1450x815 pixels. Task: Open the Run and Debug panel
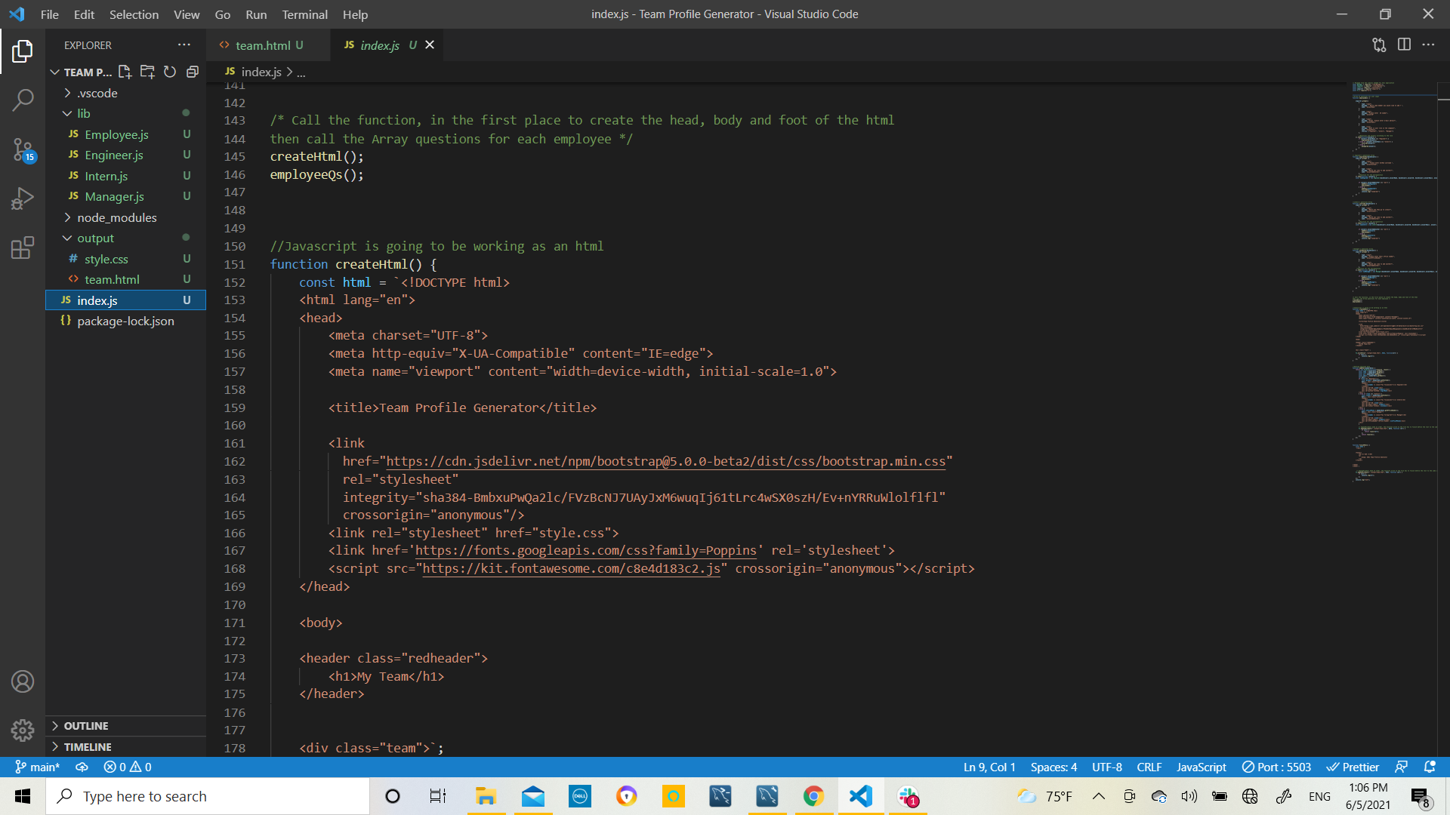(x=23, y=198)
